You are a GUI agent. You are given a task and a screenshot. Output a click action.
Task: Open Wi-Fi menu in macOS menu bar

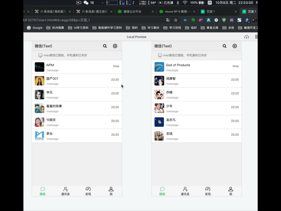click(185, 3)
